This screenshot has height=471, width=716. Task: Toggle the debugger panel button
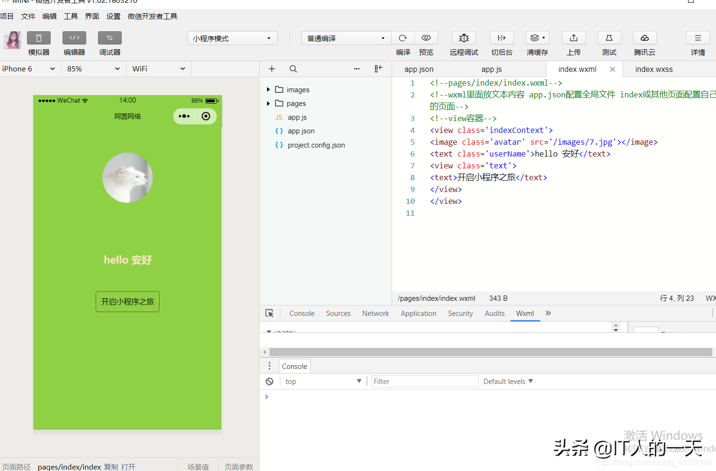point(109,38)
